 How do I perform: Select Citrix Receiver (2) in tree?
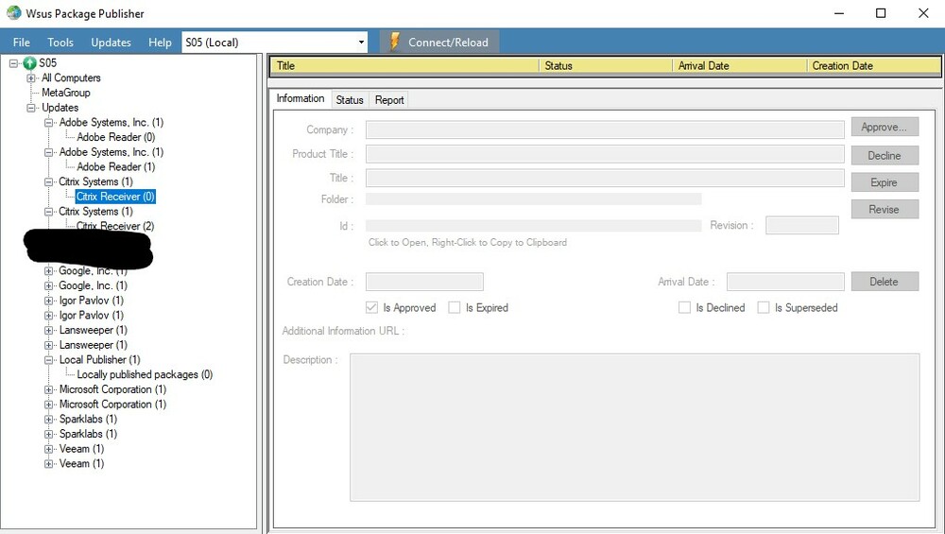[x=114, y=227]
